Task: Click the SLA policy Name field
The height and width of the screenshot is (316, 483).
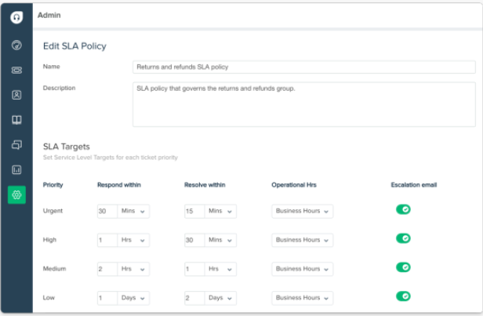Action: (303, 67)
